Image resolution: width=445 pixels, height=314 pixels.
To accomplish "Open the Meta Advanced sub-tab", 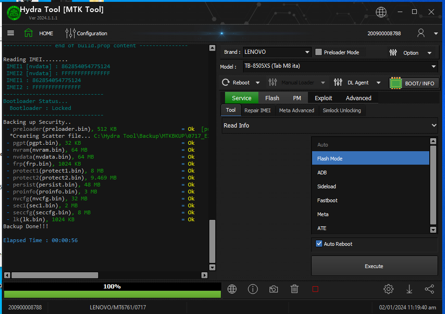I will coord(296,110).
